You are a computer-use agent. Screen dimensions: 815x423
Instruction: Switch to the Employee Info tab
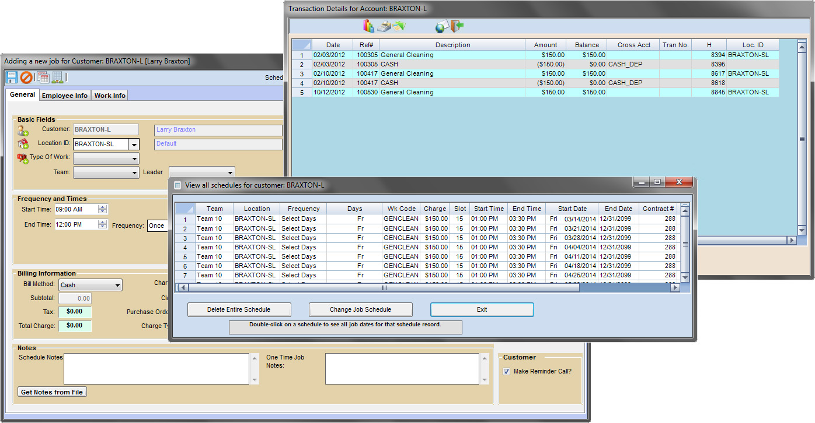tap(65, 96)
